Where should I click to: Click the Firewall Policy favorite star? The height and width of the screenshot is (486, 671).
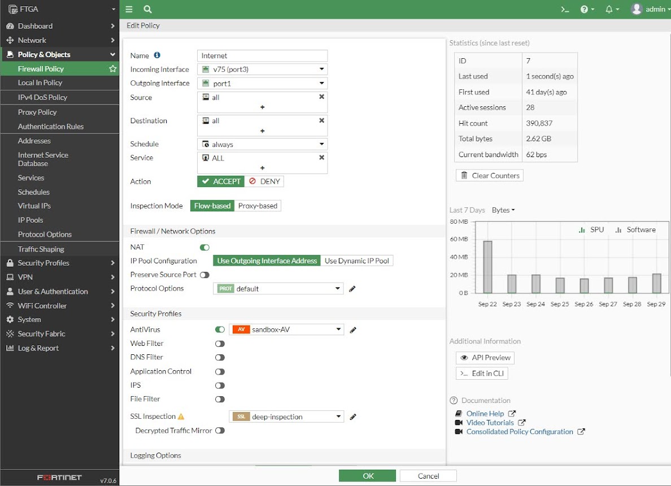pyautogui.click(x=112, y=68)
